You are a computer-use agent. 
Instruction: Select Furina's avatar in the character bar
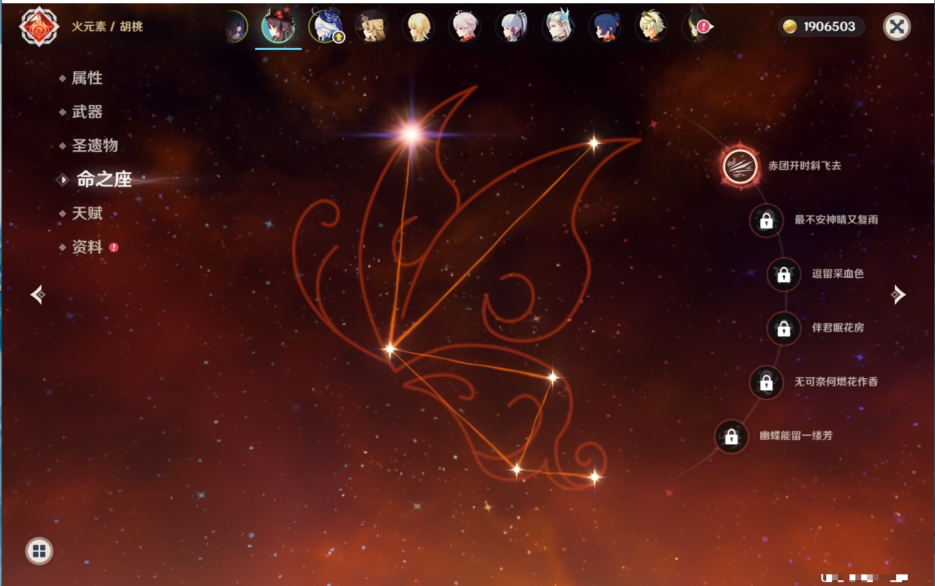coord(325,27)
